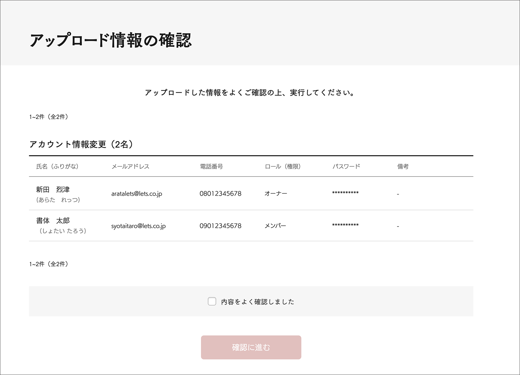
Task: Click the メールアドレス column header
Action: pyautogui.click(x=130, y=167)
